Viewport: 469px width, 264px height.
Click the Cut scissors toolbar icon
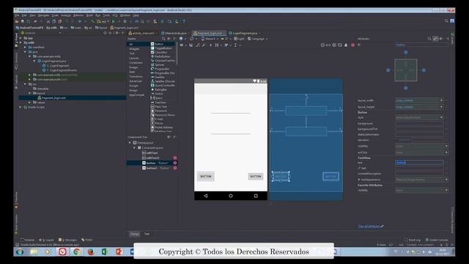[48, 21]
